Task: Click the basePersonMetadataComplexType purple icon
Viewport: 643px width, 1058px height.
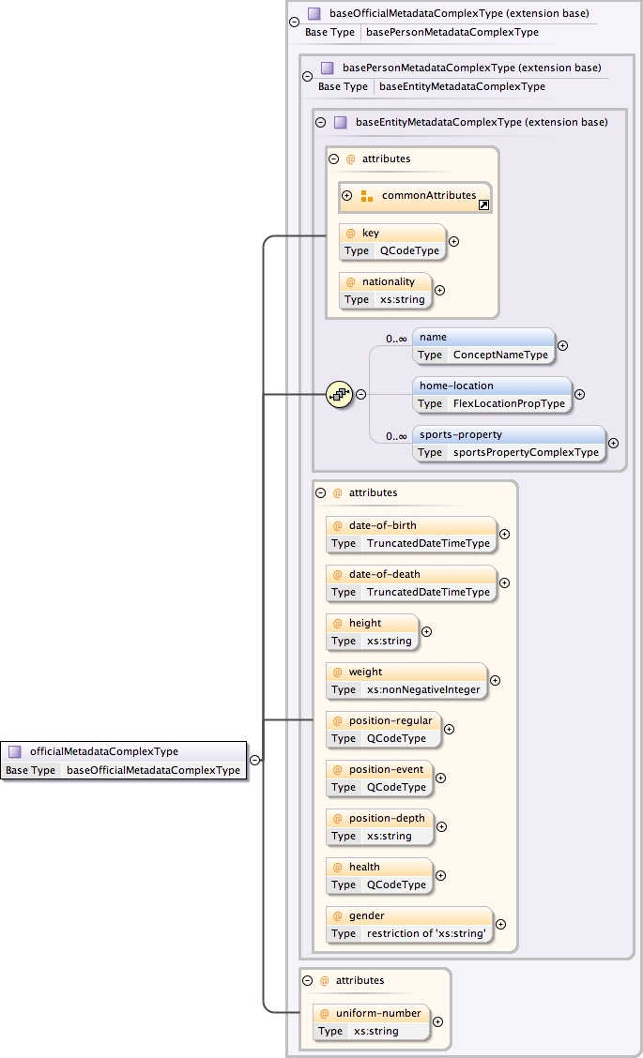Action: 327,68
